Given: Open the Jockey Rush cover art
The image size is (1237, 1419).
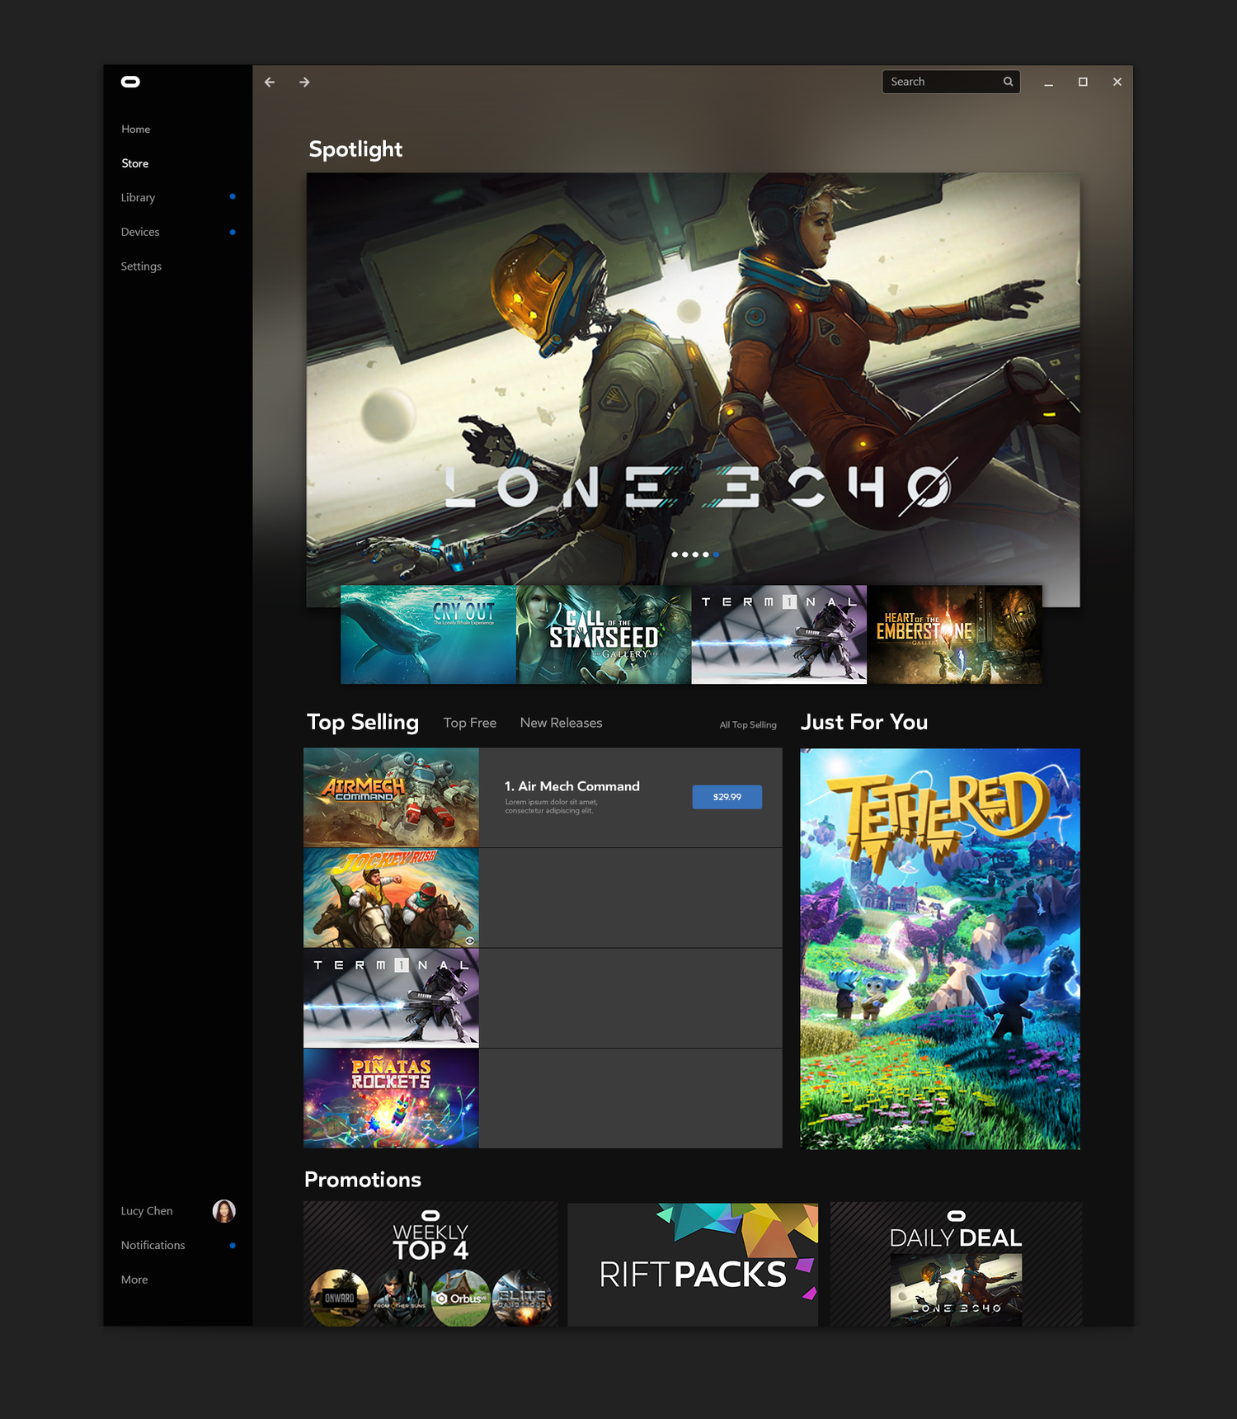Looking at the screenshot, I should coord(391,898).
